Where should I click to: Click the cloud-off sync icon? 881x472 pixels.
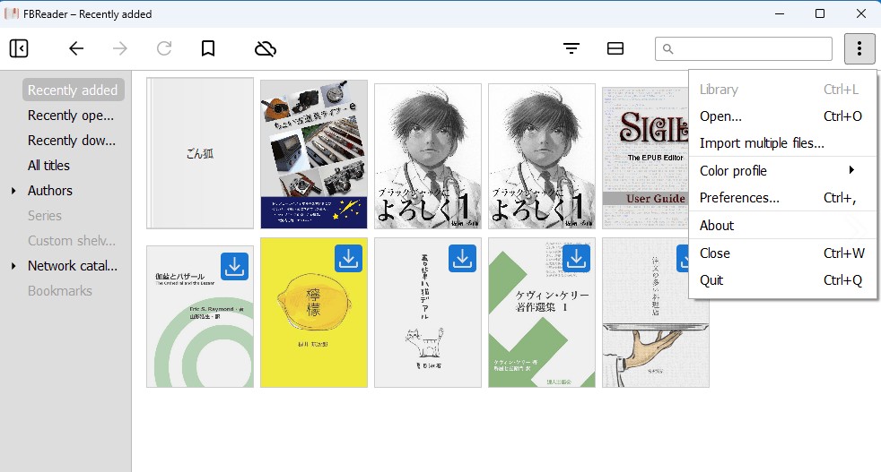click(x=266, y=49)
